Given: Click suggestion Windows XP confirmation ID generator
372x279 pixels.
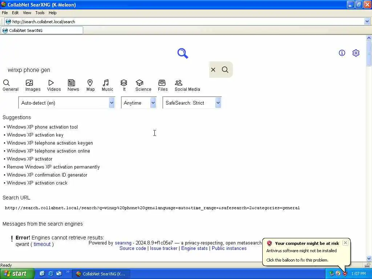Looking at the screenshot, I should click(x=47, y=175).
